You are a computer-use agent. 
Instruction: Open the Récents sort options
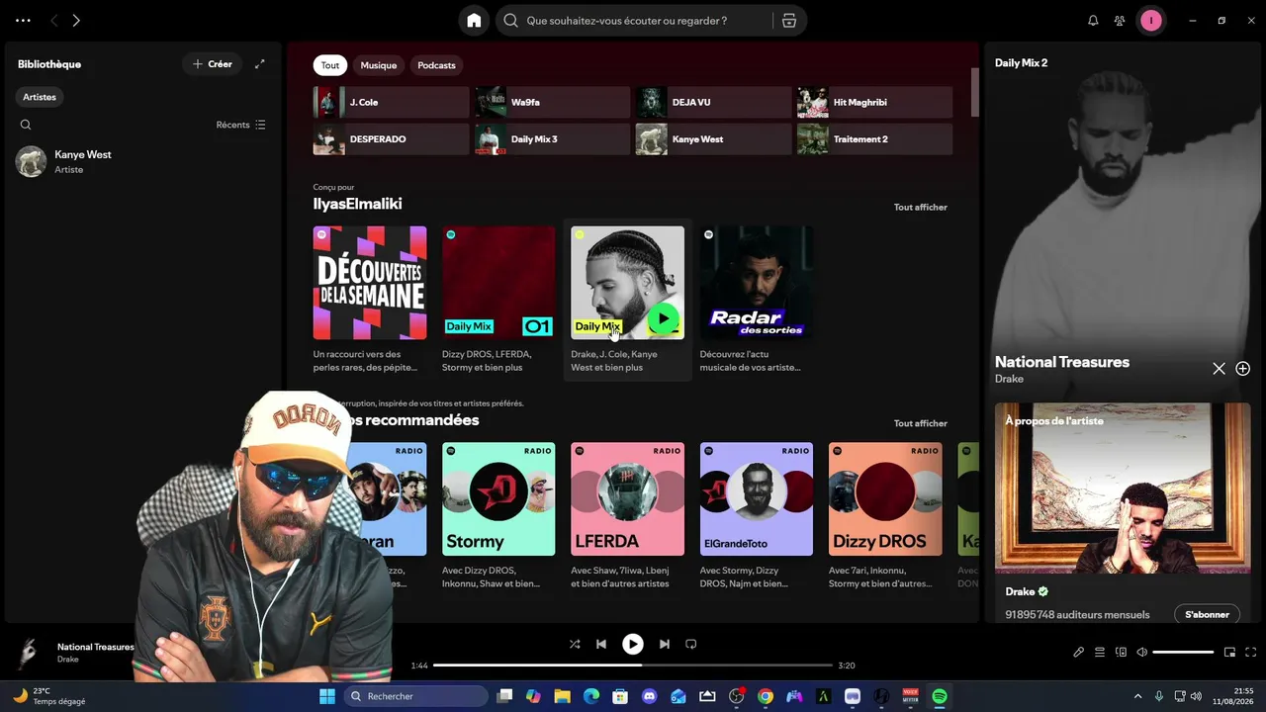(241, 125)
